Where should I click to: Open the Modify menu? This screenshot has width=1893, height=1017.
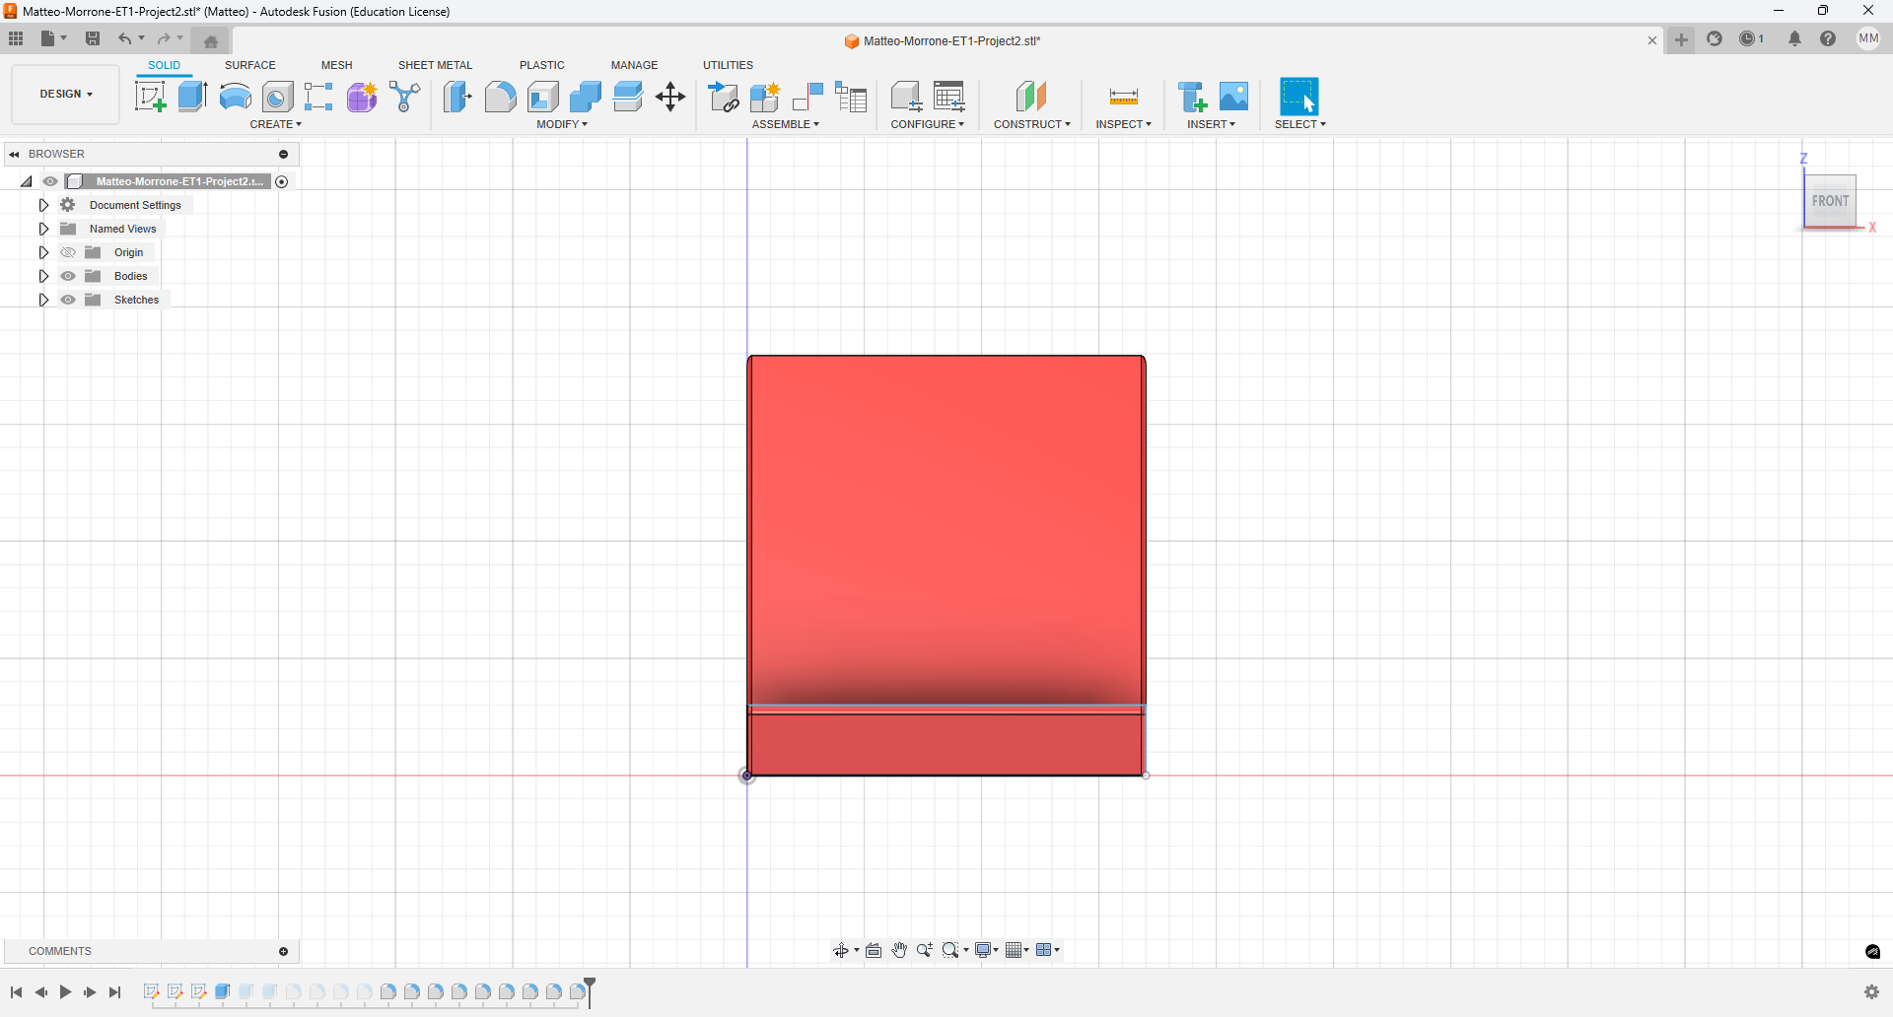pos(562,124)
